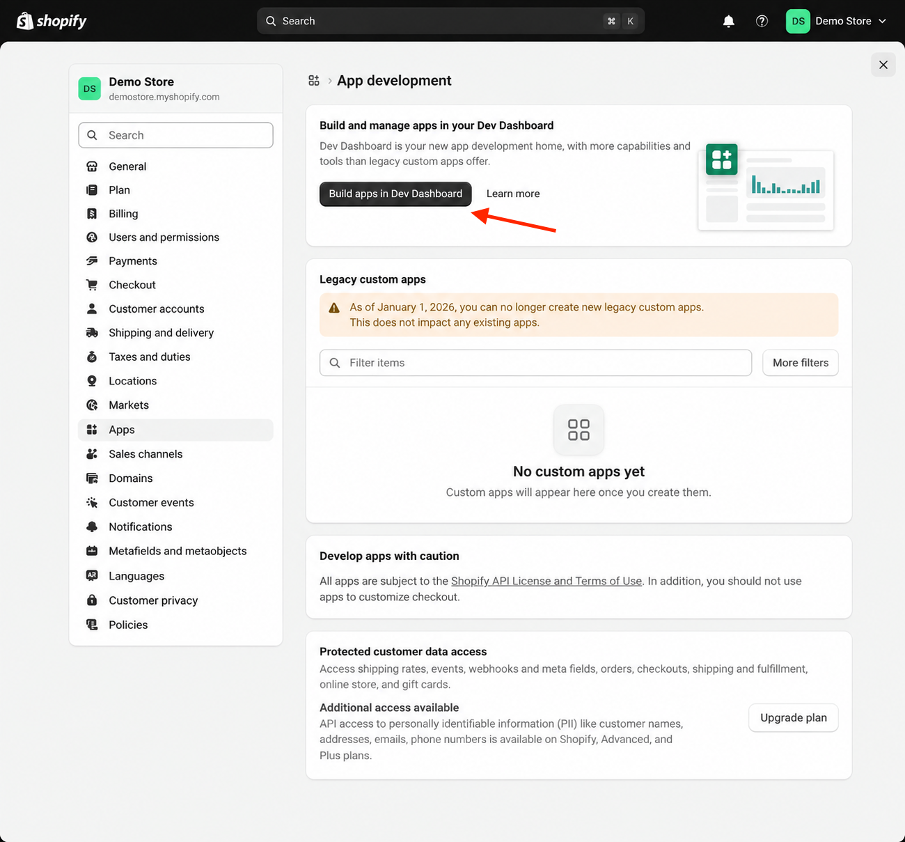Click the Checkout cart icon
The image size is (905, 842).
point(92,285)
